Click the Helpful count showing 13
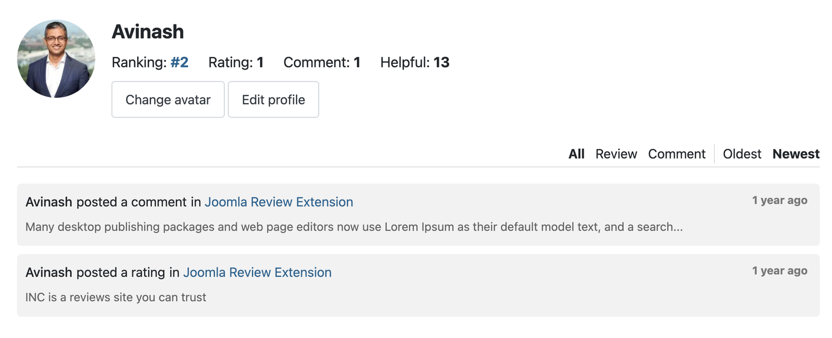The width and height of the screenshot is (832, 338). 414,62
